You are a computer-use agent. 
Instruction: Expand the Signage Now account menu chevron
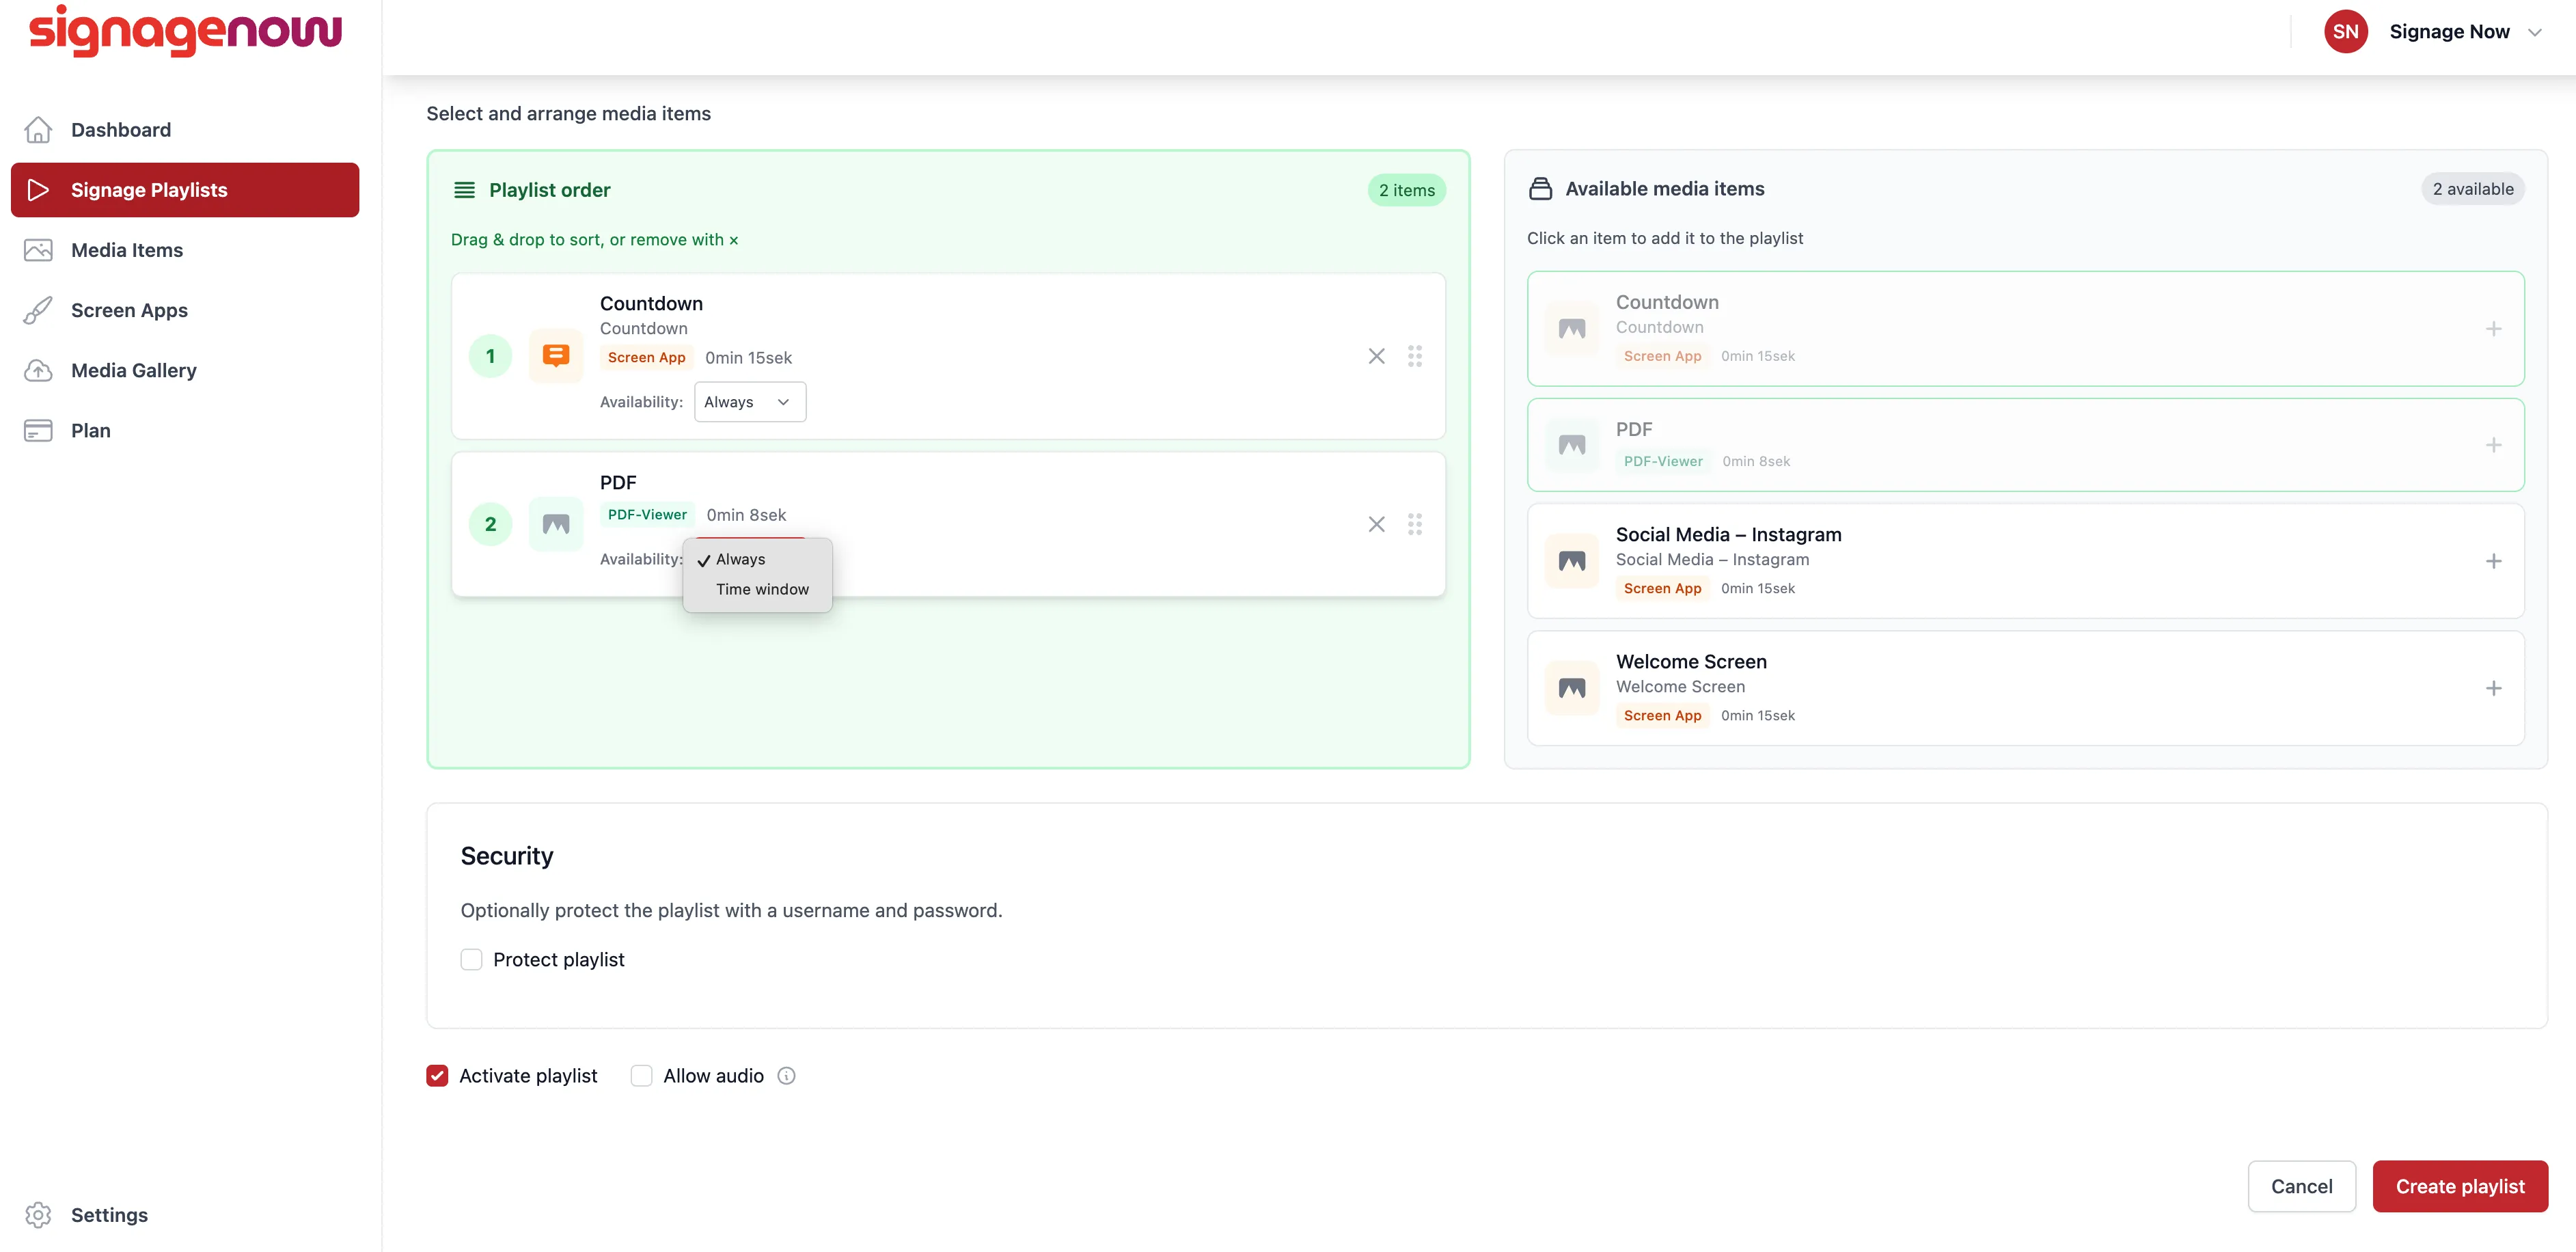tap(2535, 32)
